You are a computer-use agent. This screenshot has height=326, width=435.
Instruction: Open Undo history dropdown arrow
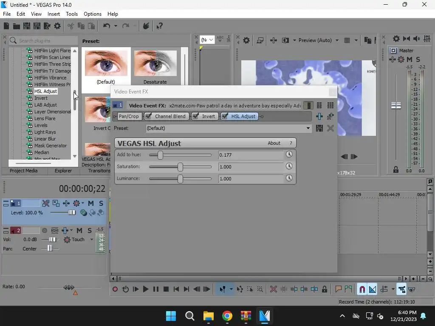point(116,26)
